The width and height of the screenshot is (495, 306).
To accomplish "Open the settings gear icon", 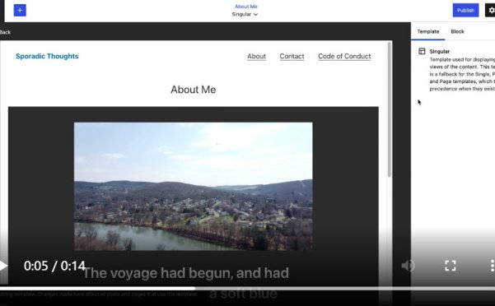I will pos(491,11).
